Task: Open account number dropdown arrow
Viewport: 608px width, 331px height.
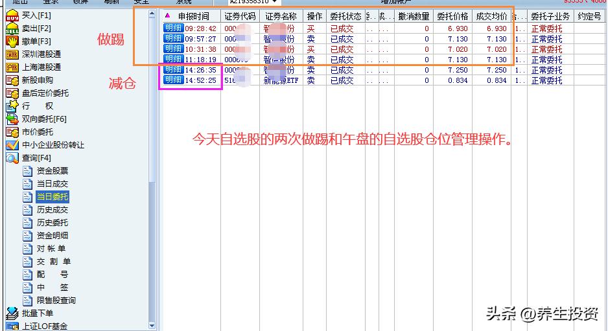Action: point(275,2)
